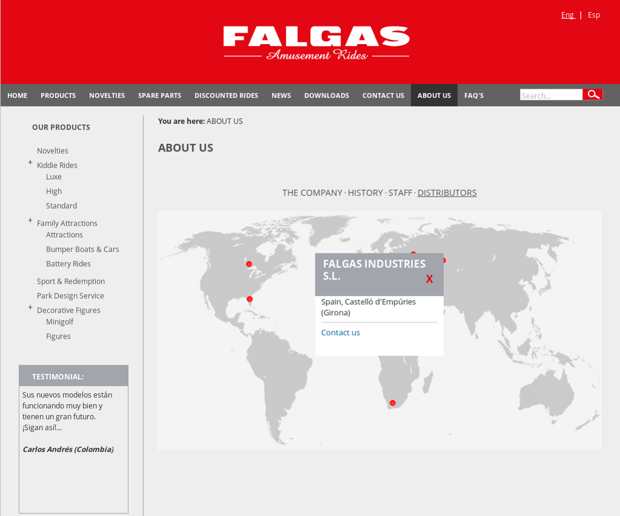Select the Eng language link

coord(567,15)
